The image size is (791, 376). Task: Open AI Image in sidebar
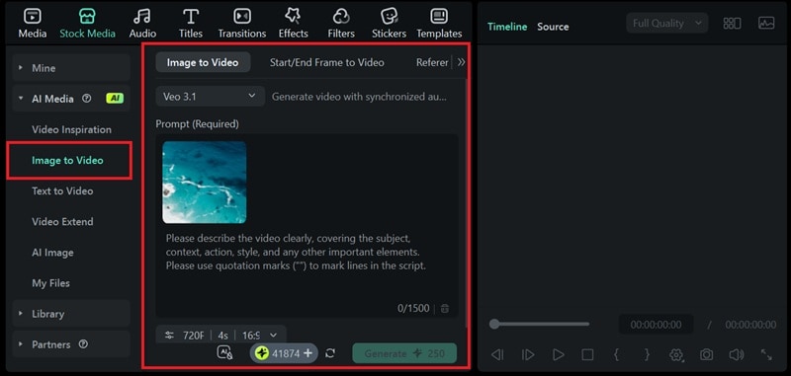52,253
